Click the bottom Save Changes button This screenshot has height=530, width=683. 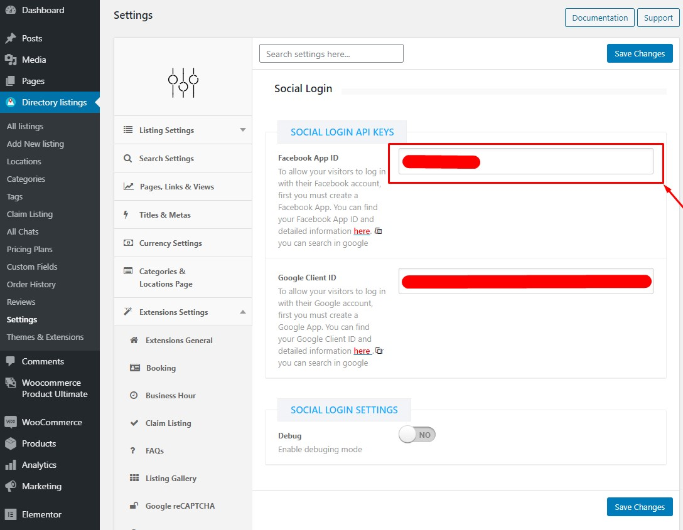pyautogui.click(x=640, y=507)
